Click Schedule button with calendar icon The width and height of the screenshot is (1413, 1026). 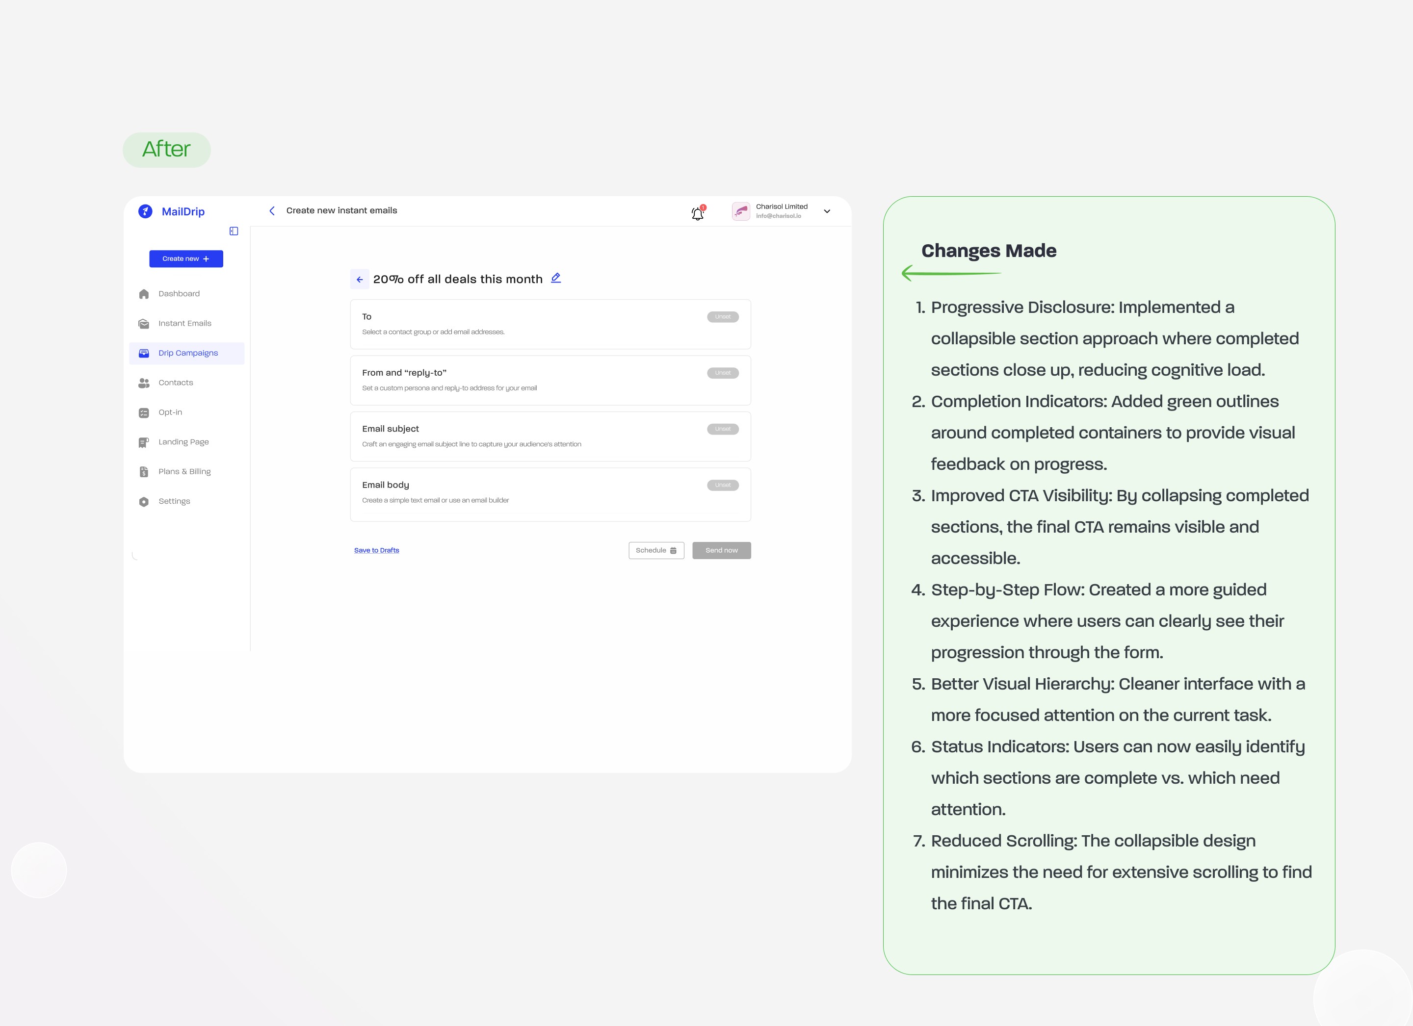coord(656,550)
